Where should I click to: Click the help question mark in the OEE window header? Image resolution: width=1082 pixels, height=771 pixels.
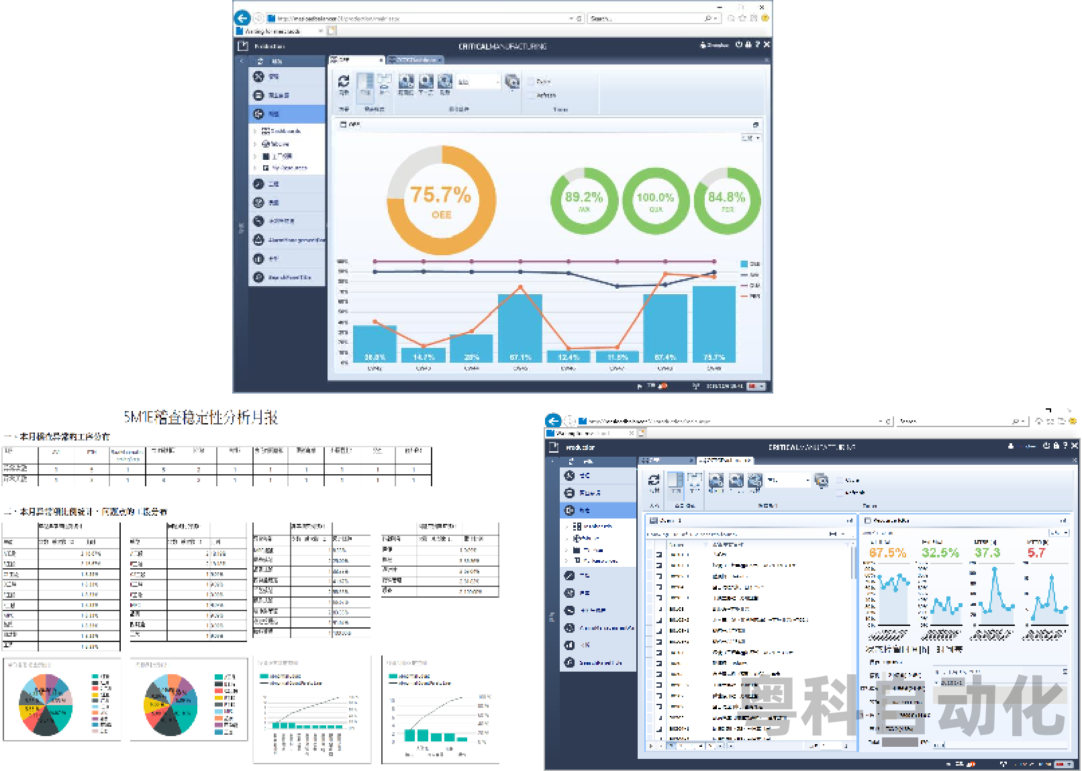coord(757,45)
